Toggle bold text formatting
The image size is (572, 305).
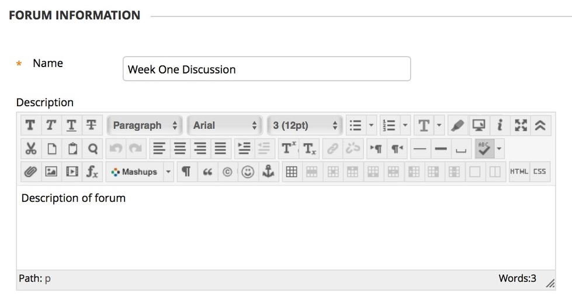click(30, 125)
